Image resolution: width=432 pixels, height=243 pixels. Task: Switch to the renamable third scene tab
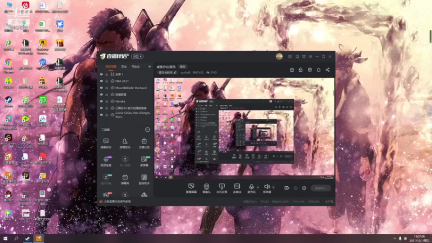coord(136,66)
